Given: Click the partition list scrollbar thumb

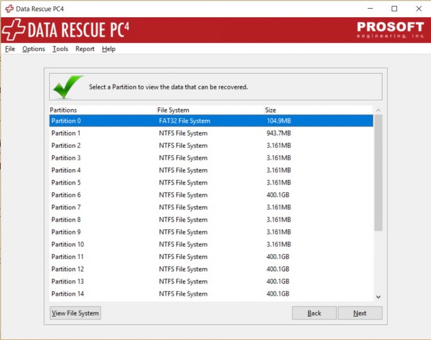Looking at the screenshot, I should tap(379, 173).
